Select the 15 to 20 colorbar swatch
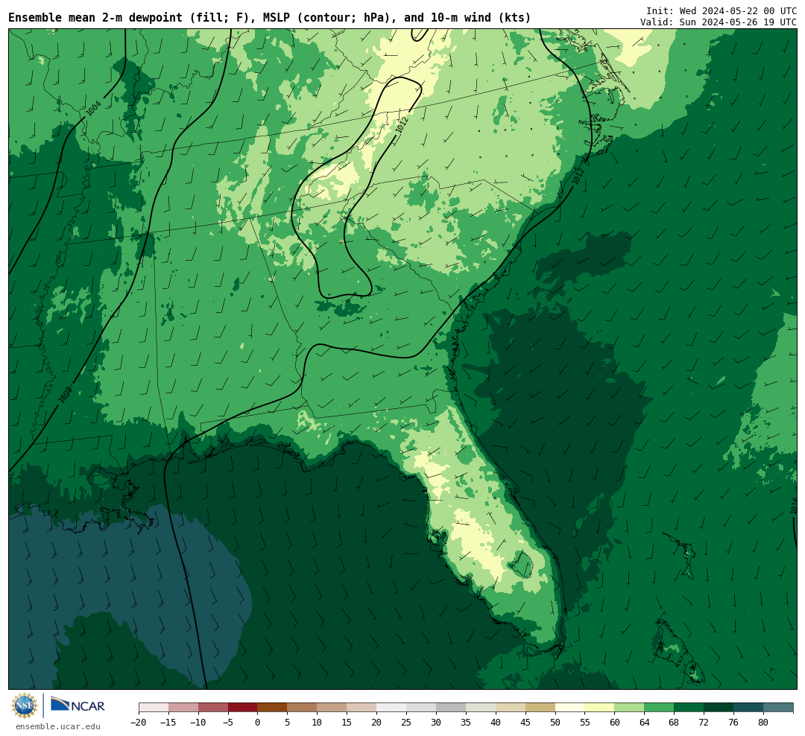 click(362, 708)
